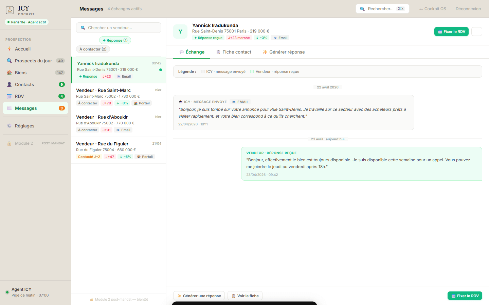The image size is (489, 305).
Task: Click the ICY message envoyé legend box
Action: point(203,72)
